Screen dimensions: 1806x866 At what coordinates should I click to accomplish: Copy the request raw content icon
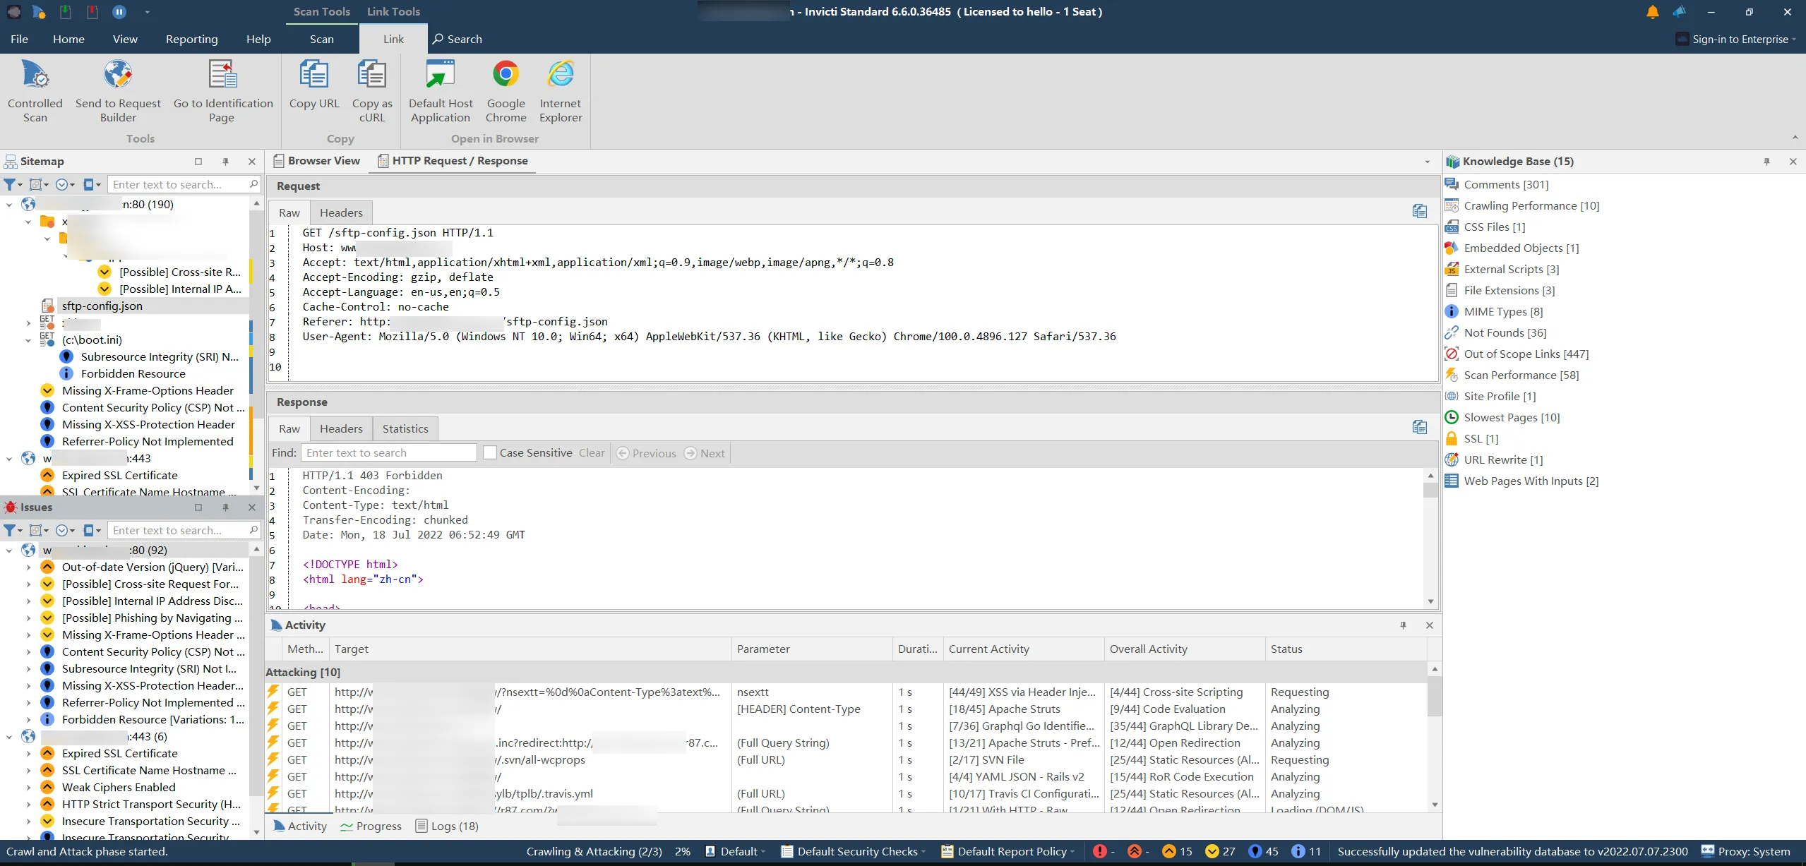tap(1420, 211)
